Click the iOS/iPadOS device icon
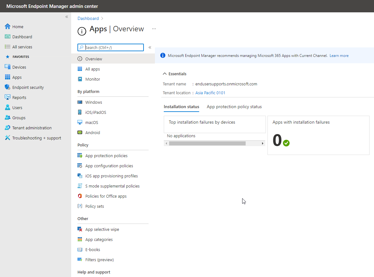 click(80, 112)
